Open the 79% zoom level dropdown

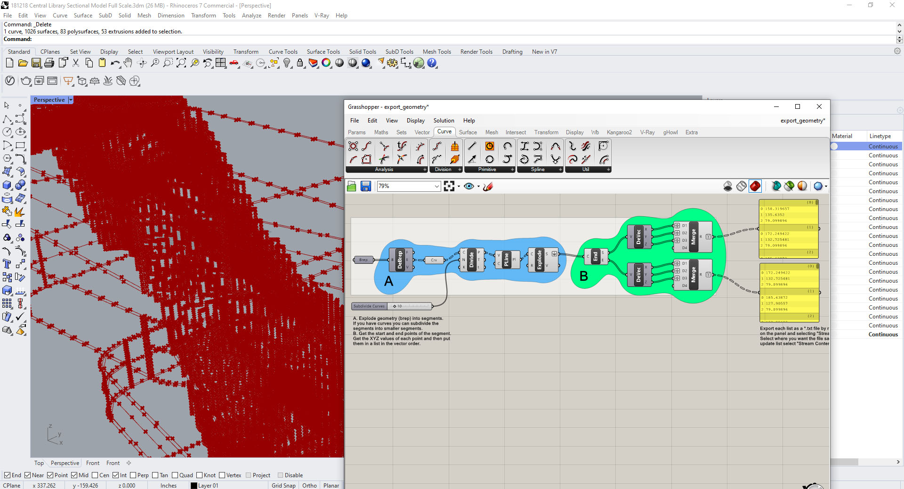tap(436, 187)
